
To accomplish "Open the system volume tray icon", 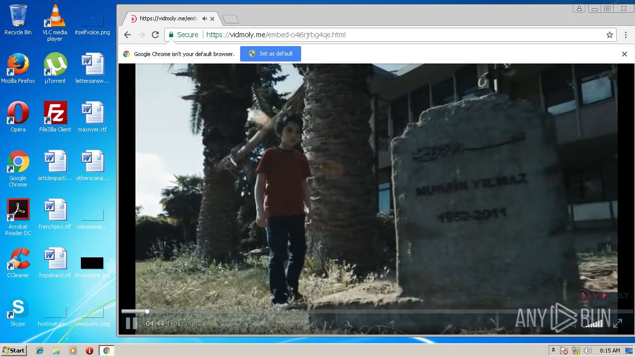I will click(x=588, y=351).
